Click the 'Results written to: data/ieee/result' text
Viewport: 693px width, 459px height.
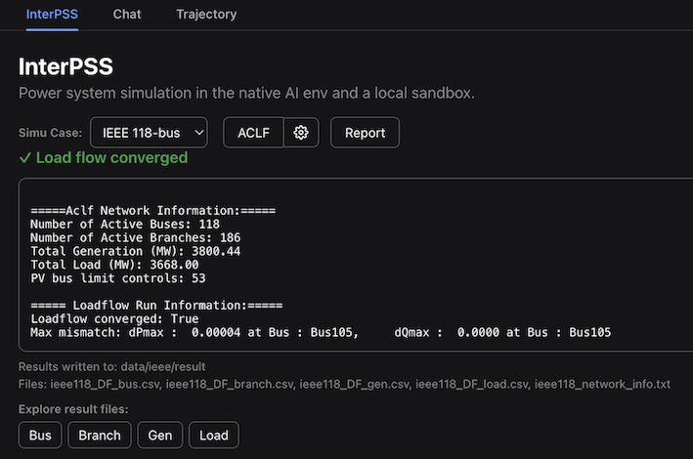[x=111, y=366]
